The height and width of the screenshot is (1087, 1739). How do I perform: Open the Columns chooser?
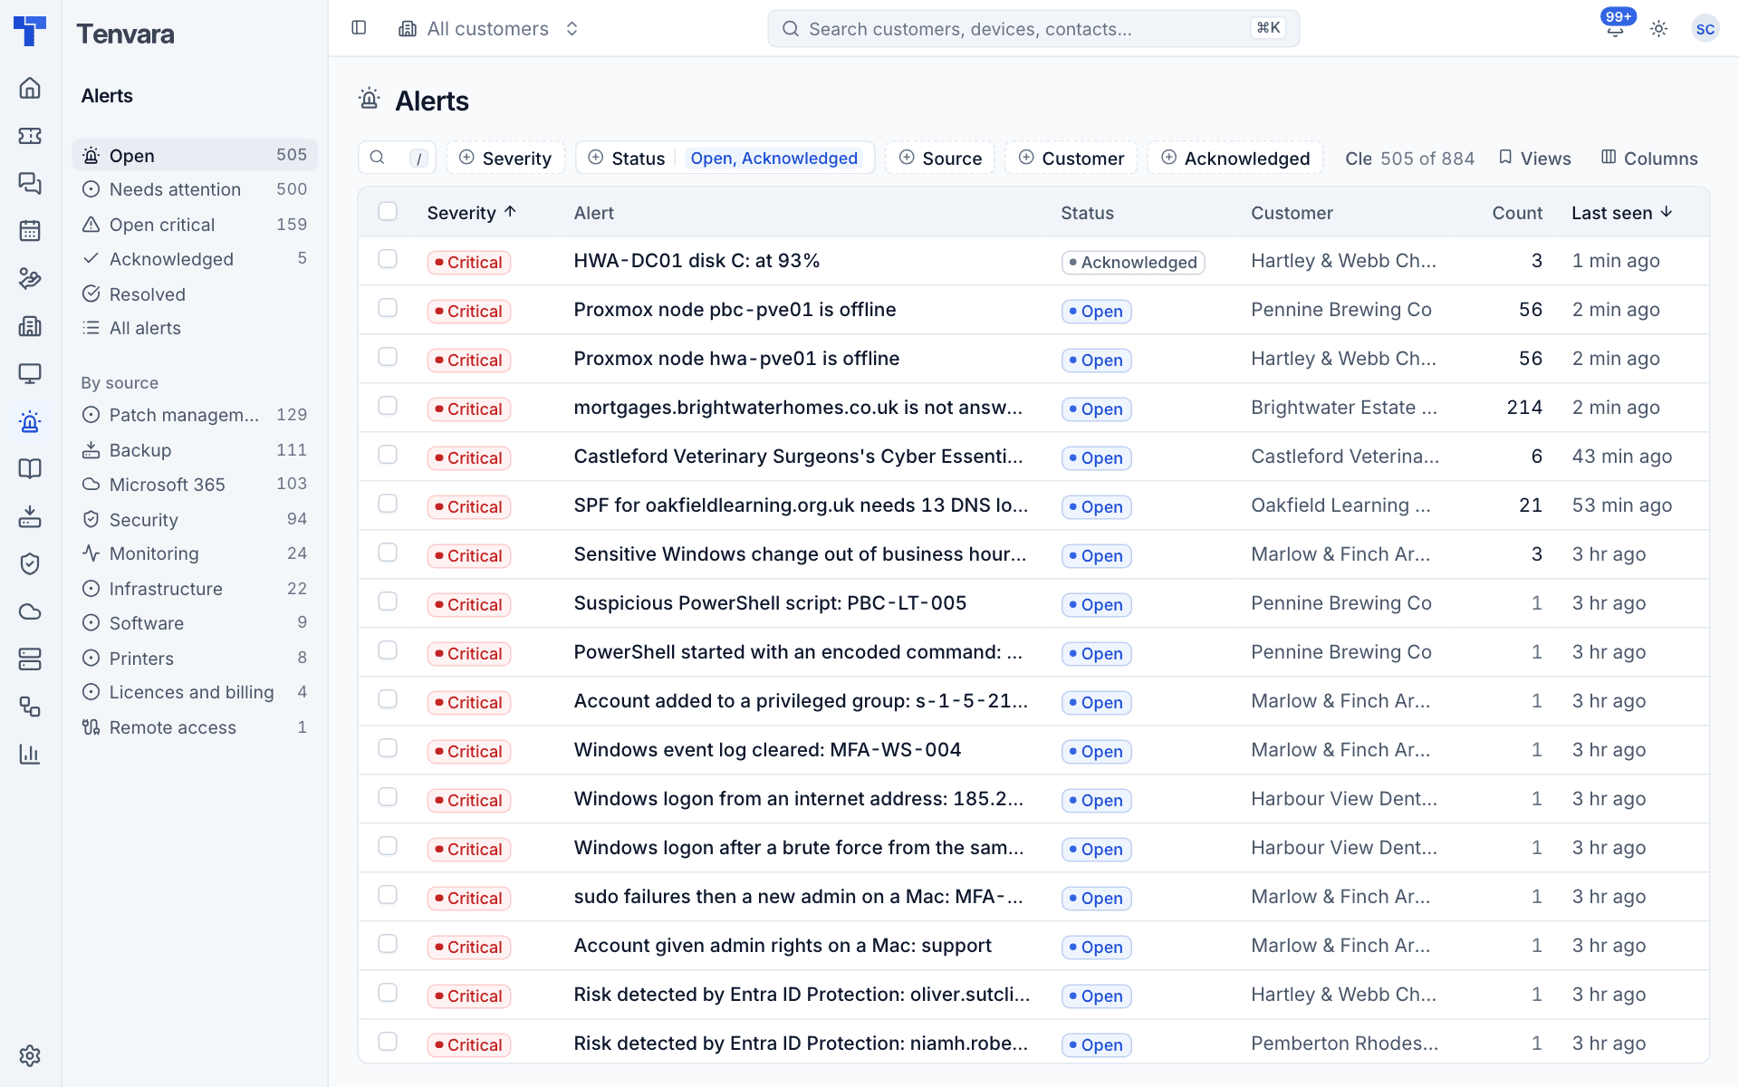click(1649, 158)
